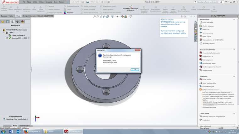Switch to the DimXpert Wymiarów tab
239x134 pixels.
(x=30, y=16)
